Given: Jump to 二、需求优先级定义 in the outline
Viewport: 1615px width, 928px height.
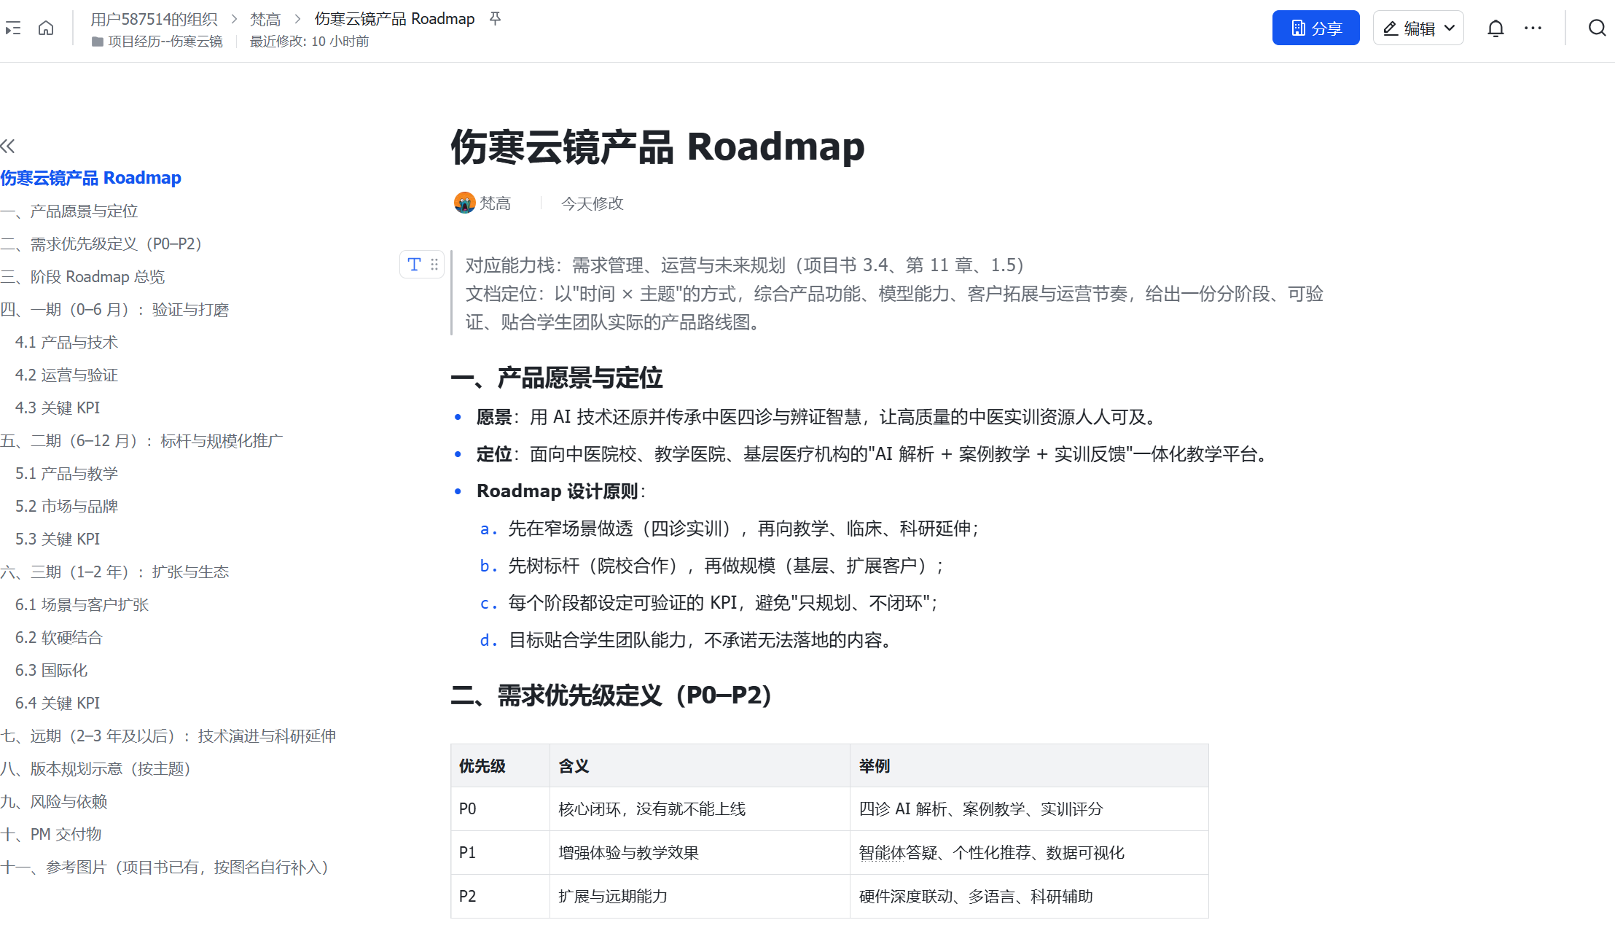Looking at the screenshot, I should (x=101, y=244).
